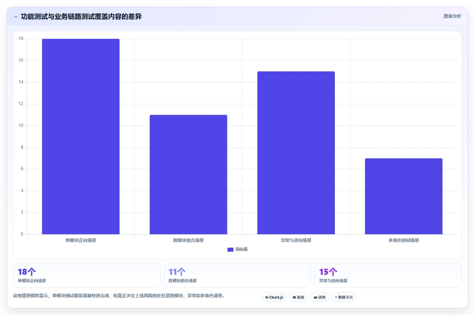Click the x-axis label 多角色协同场景
Viewport: 475px width, 315px height.
pyautogui.click(x=404, y=240)
